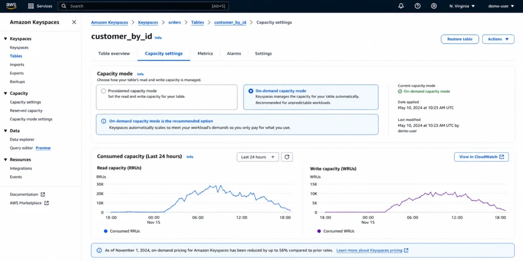This screenshot has width=523, height=261.
Task: Open the N. Virginia region selector
Action: coord(462,6)
